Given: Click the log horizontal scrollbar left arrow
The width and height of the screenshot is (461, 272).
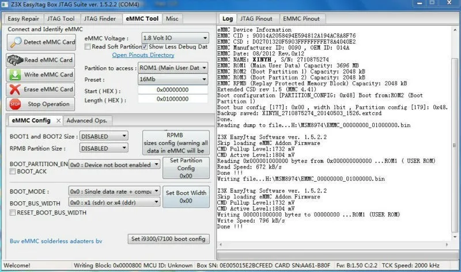Looking at the screenshot, I should tap(221, 244).
